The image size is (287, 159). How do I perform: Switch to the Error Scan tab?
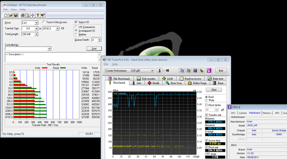pos(174,83)
